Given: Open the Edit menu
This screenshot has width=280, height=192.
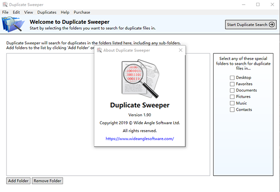Looking at the screenshot, I should point(16,12).
